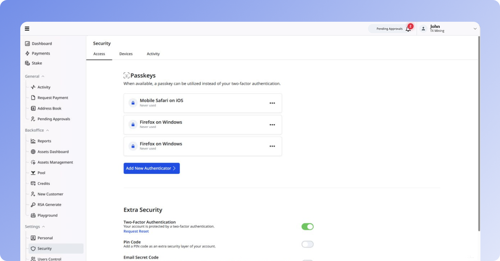
Task: Click the Request Reset link
Action: (136, 231)
